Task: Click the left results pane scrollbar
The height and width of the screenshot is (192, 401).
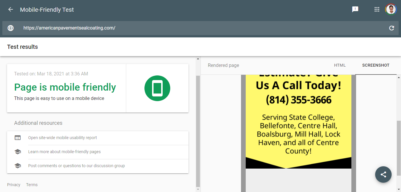Action: click(198, 131)
